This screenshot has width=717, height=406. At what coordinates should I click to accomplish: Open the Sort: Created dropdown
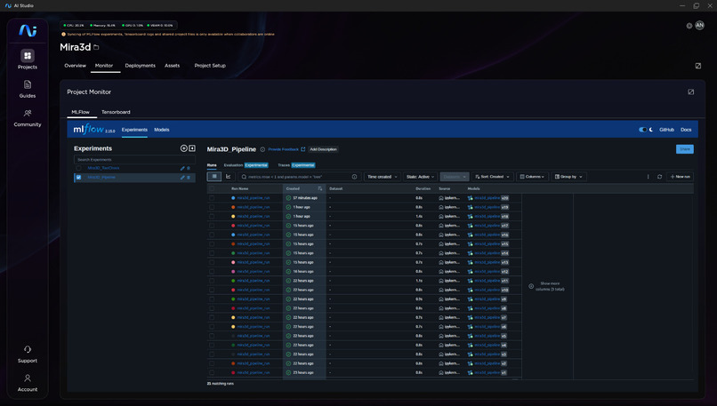coord(492,177)
